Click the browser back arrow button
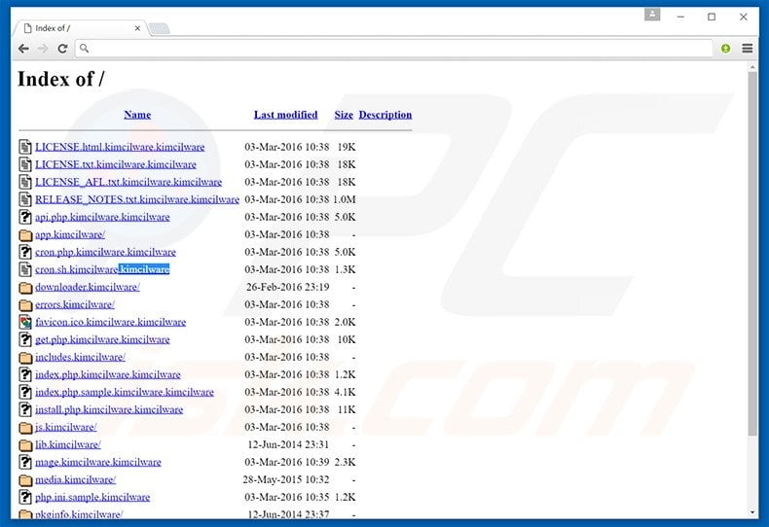Screen dimensions: 769x527 click(x=23, y=49)
